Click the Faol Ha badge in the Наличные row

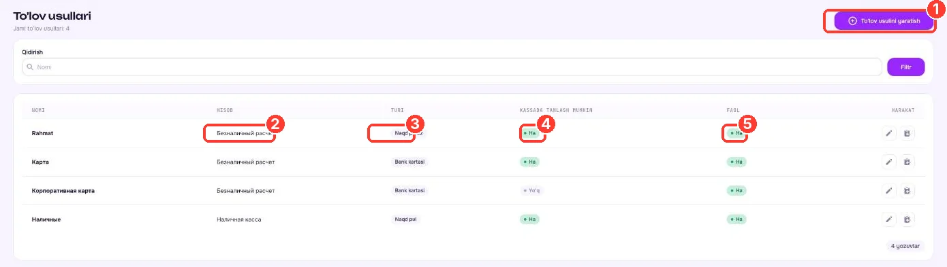pos(736,219)
